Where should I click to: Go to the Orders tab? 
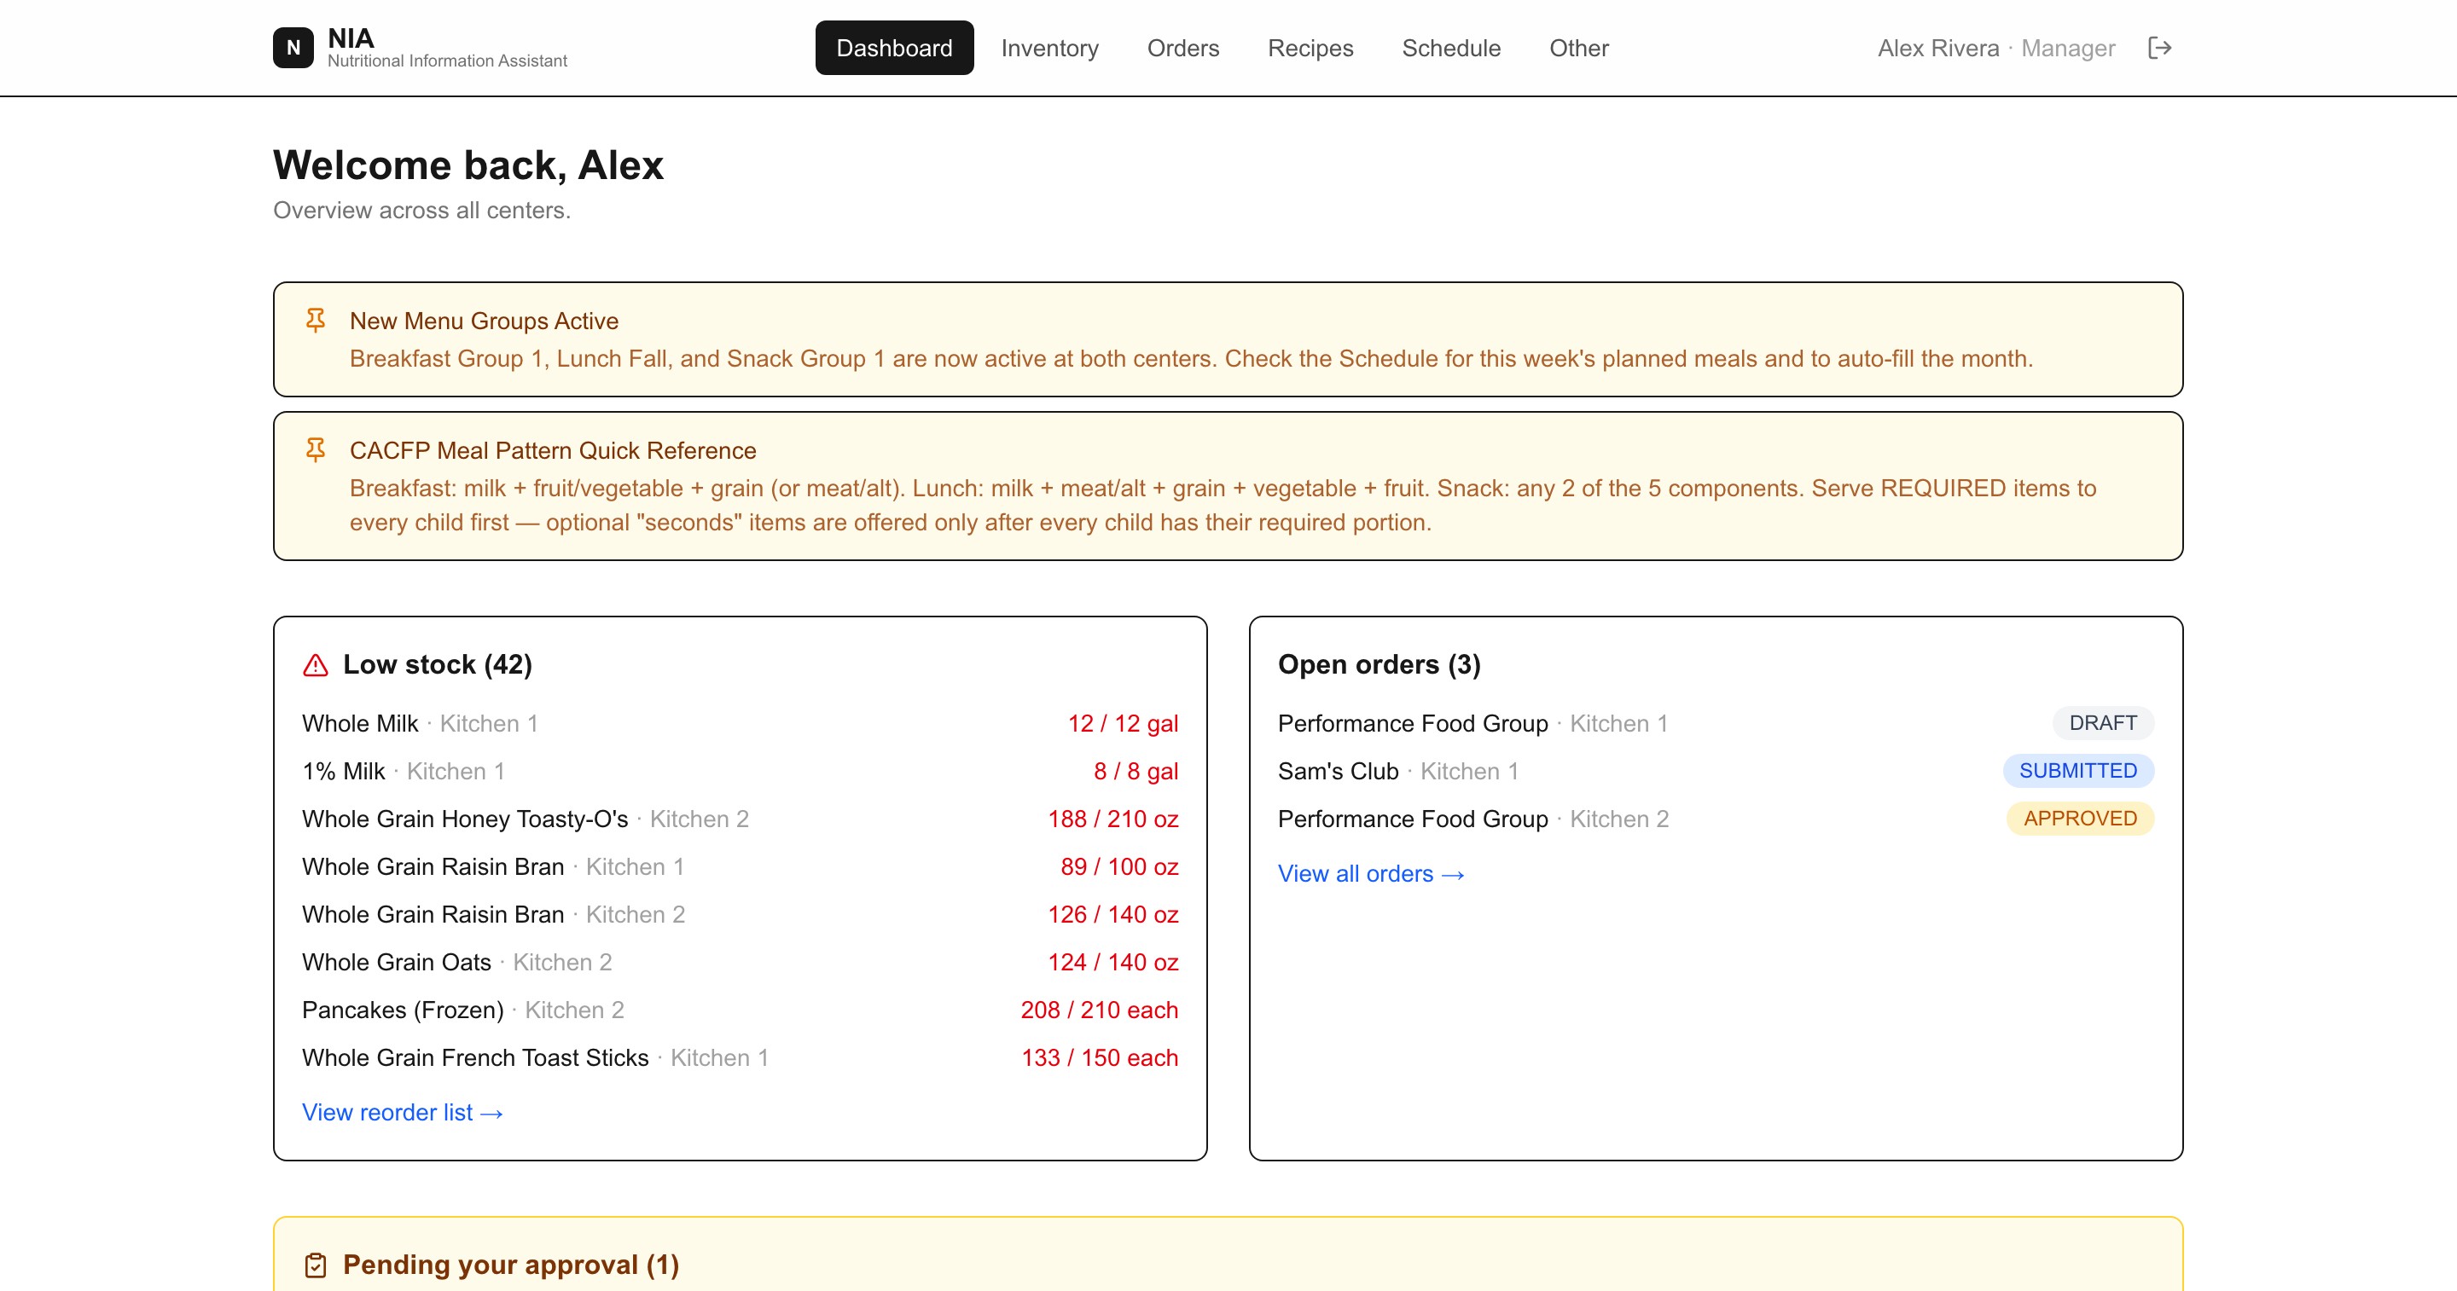1182,48
